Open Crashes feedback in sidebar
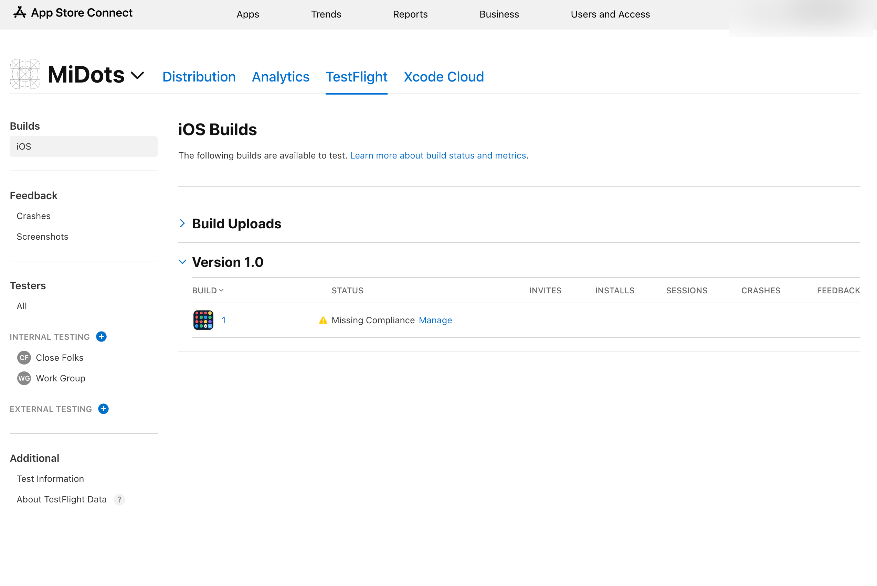Screen dimensions: 877x586 [x=34, y=216]
